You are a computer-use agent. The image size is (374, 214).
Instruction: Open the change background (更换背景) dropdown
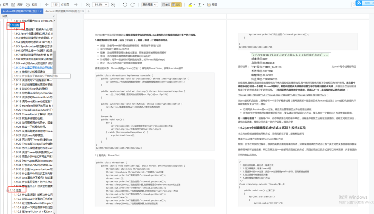(149, 4)
